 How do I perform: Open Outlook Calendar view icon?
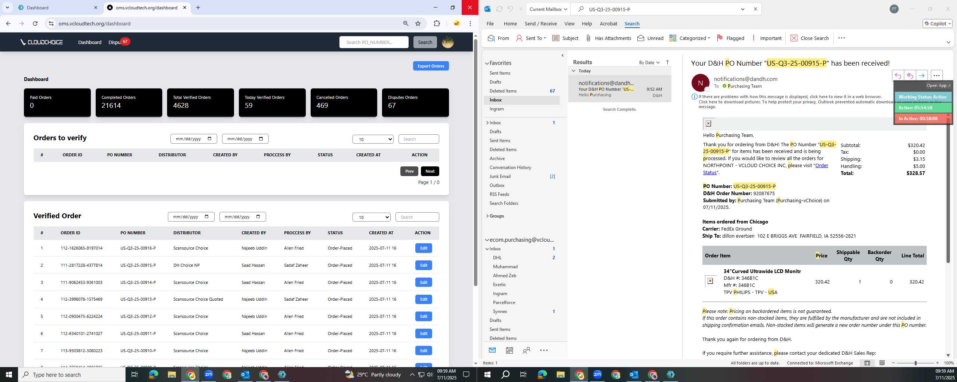509,350
